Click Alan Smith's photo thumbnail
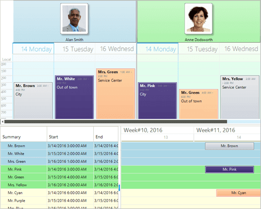This screenshot has height=209, width=261. pos(74,18)
